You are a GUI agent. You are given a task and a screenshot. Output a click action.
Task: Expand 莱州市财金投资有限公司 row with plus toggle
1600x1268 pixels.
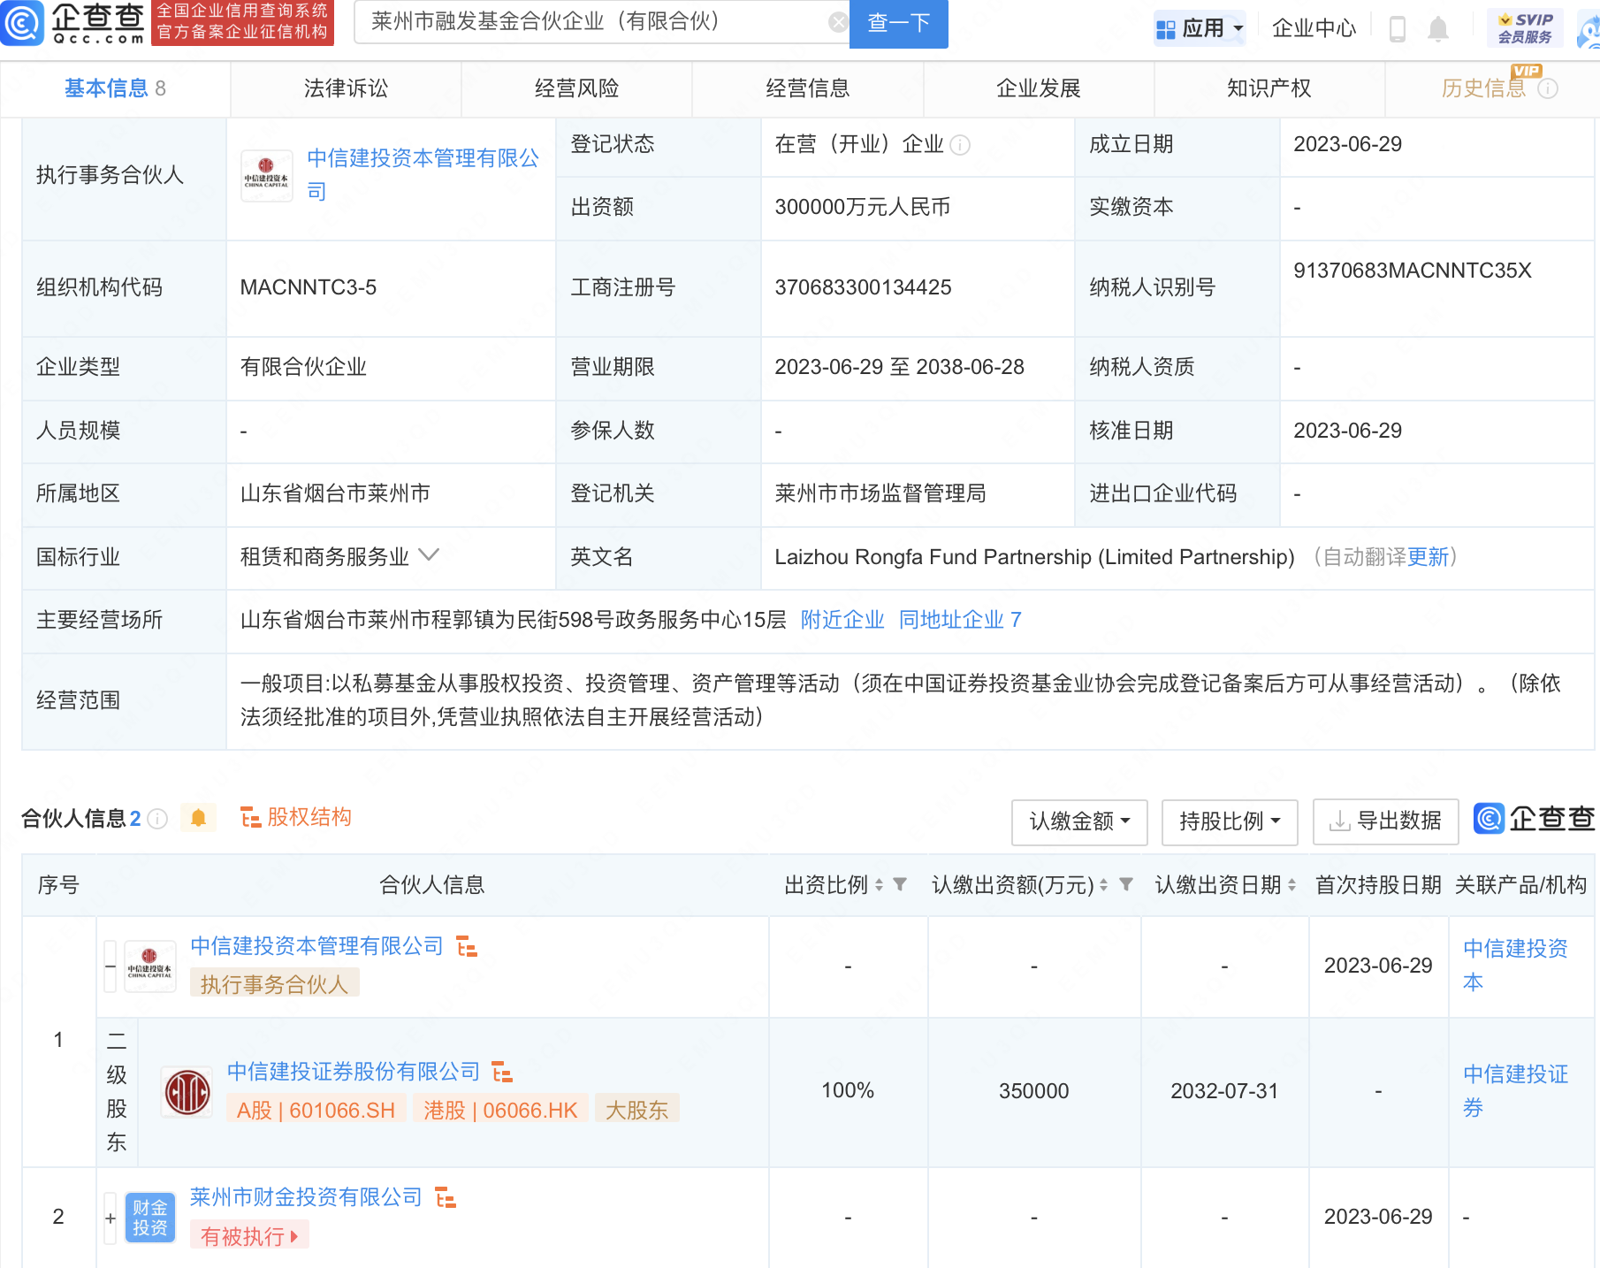pos(110,1218)
